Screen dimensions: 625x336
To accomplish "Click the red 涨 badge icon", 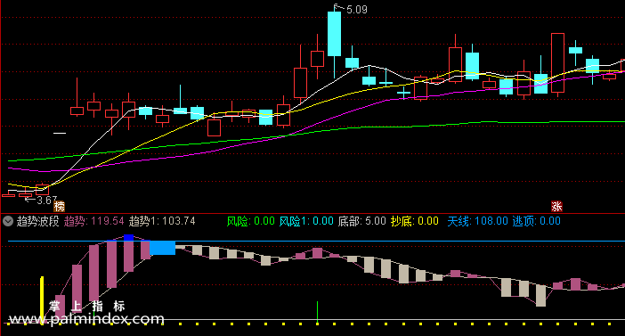I will [x=556, y=206].
